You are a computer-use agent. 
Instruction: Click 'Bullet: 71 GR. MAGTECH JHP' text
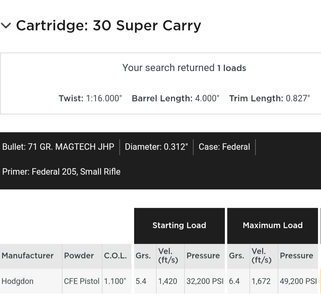tap(58, 147)
